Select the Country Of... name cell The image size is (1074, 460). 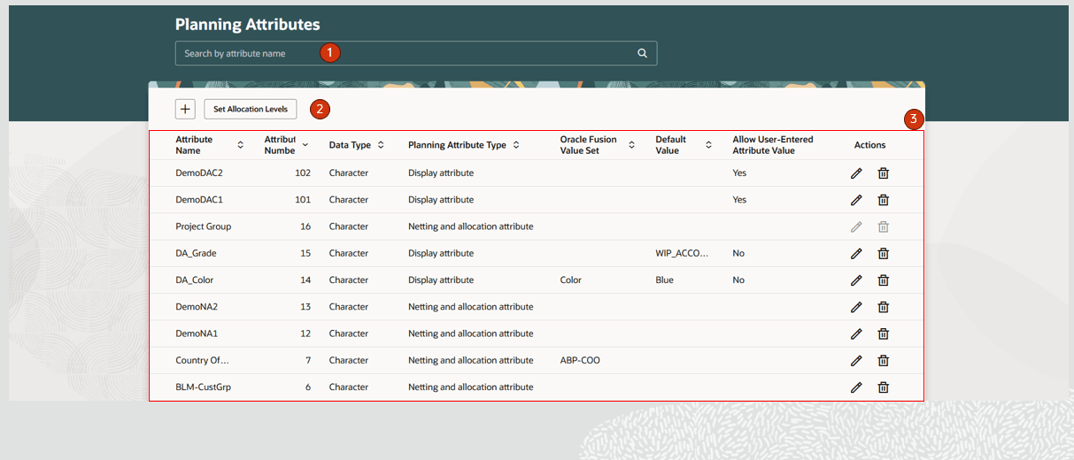[x=202, y=361]
